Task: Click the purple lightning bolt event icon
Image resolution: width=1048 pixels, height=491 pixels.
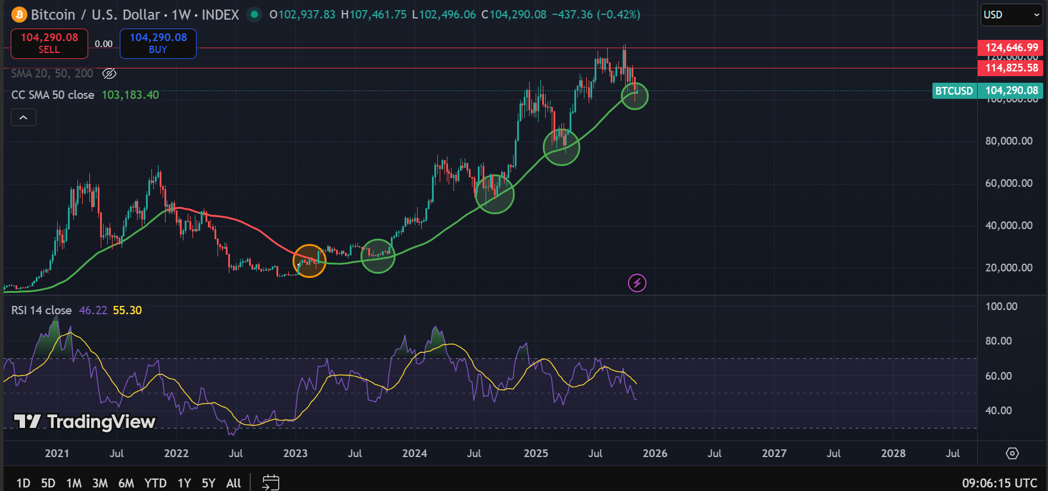Action: (x=637, y=283)
